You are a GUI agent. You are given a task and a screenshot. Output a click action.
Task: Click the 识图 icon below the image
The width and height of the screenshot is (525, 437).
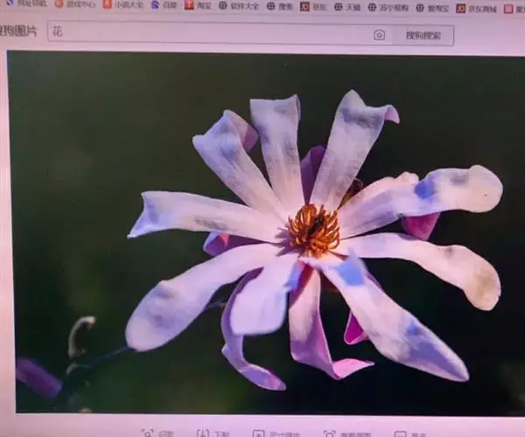[x=158, y=434]
